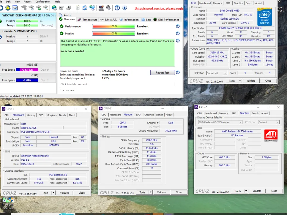
Task: Select Memory tab in CPU-Z Mainboard window
Action: [31, 115]
